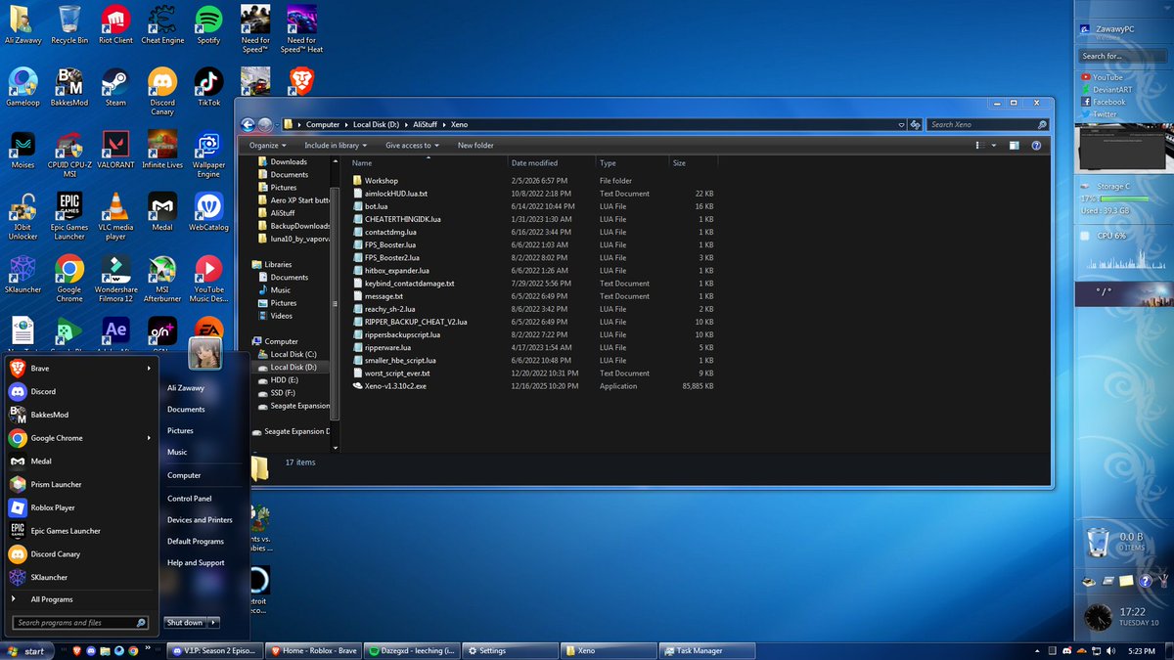Open Give access to dropdown
The width and height of the screenshot is (1174, 660).
(412, 145)
